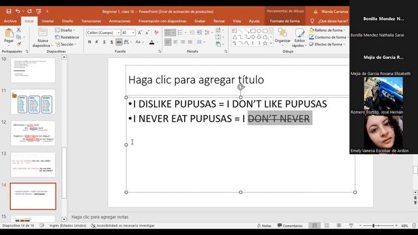This screenshot has width=418, height=235.
Task: Open change case Aa dropdown
Action: click(139, 42)
